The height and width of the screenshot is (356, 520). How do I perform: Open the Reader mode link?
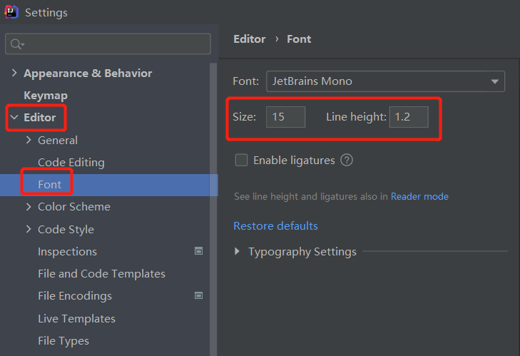pyautogui.click(x=419, y=196)
